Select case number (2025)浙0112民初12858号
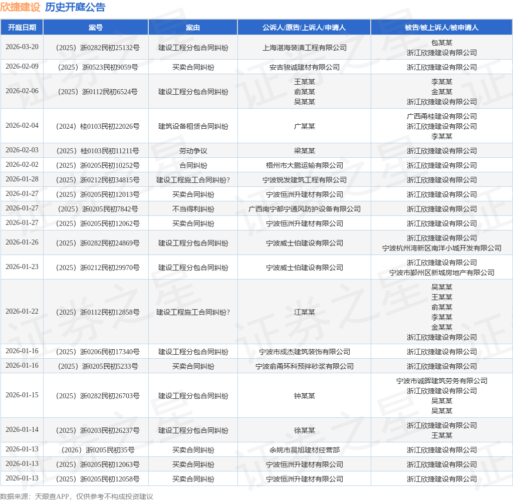 point(98,312)
